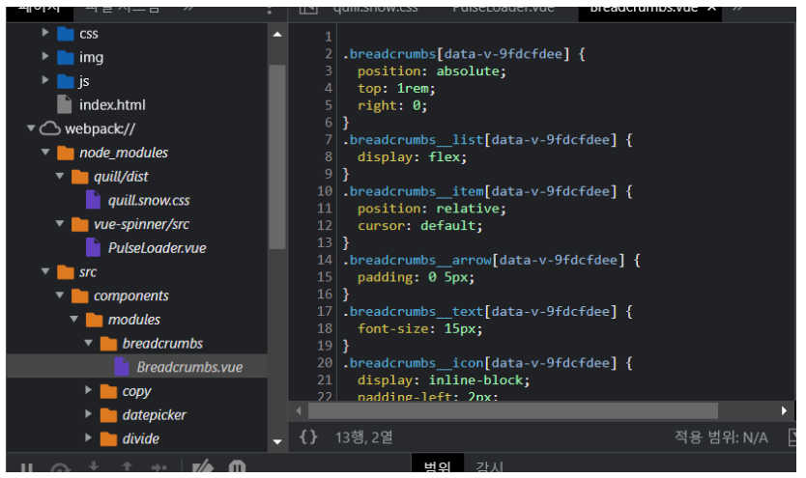Click the pause on exceptions icon

coord(237,467)
